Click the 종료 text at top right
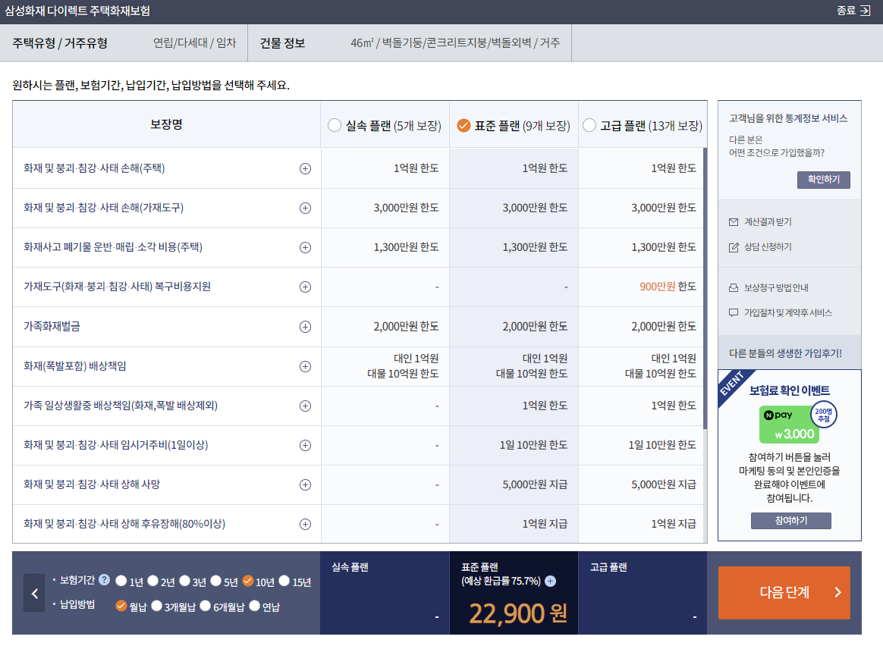Viewport: 883px width, 649px height. [846, 11]
